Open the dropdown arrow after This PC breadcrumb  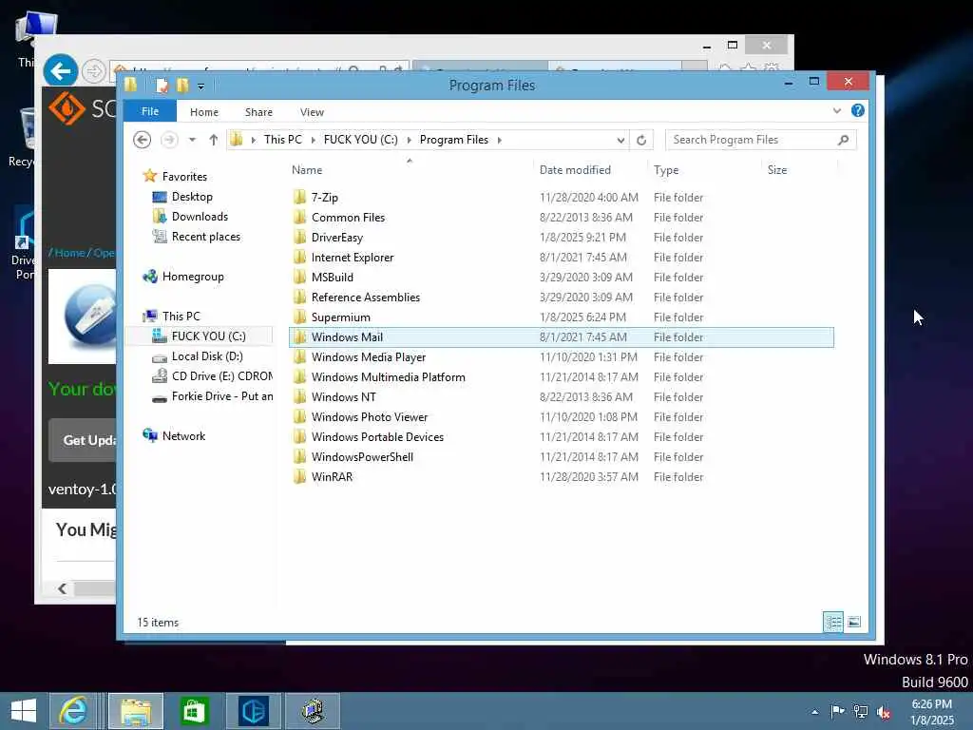(x=313, y=141)
